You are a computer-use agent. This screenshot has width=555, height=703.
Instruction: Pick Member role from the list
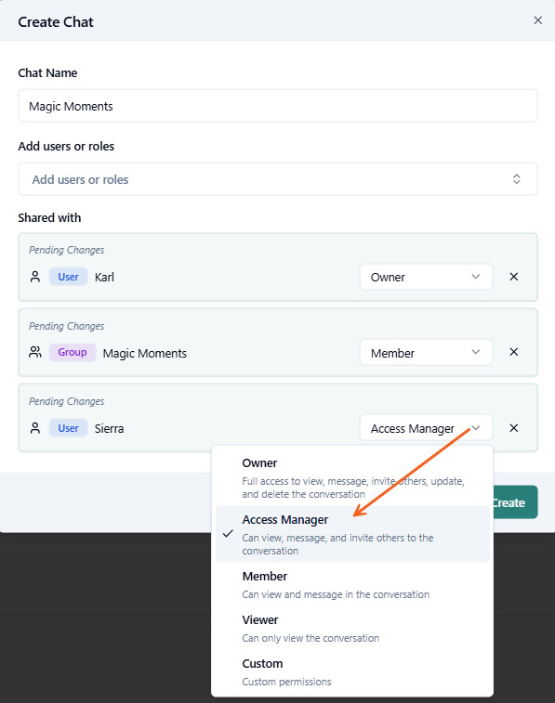click(x=352, y=585)
